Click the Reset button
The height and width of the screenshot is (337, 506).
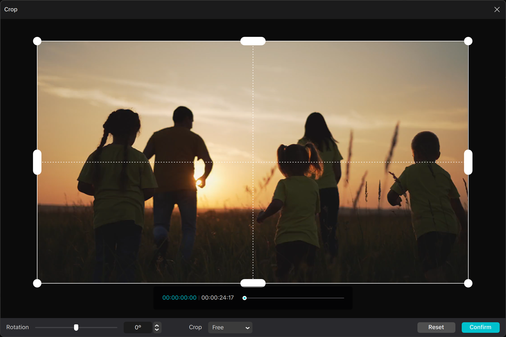coord(436,327)
